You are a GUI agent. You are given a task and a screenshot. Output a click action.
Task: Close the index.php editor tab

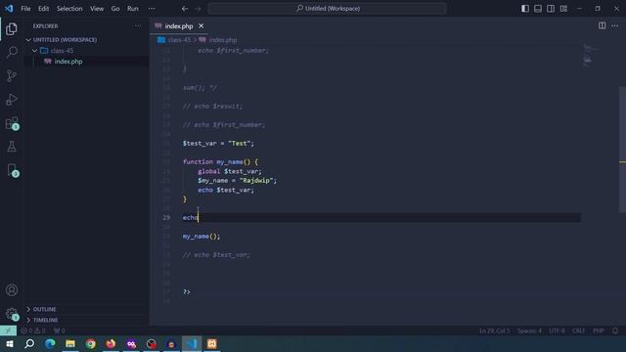pos(201,26)
